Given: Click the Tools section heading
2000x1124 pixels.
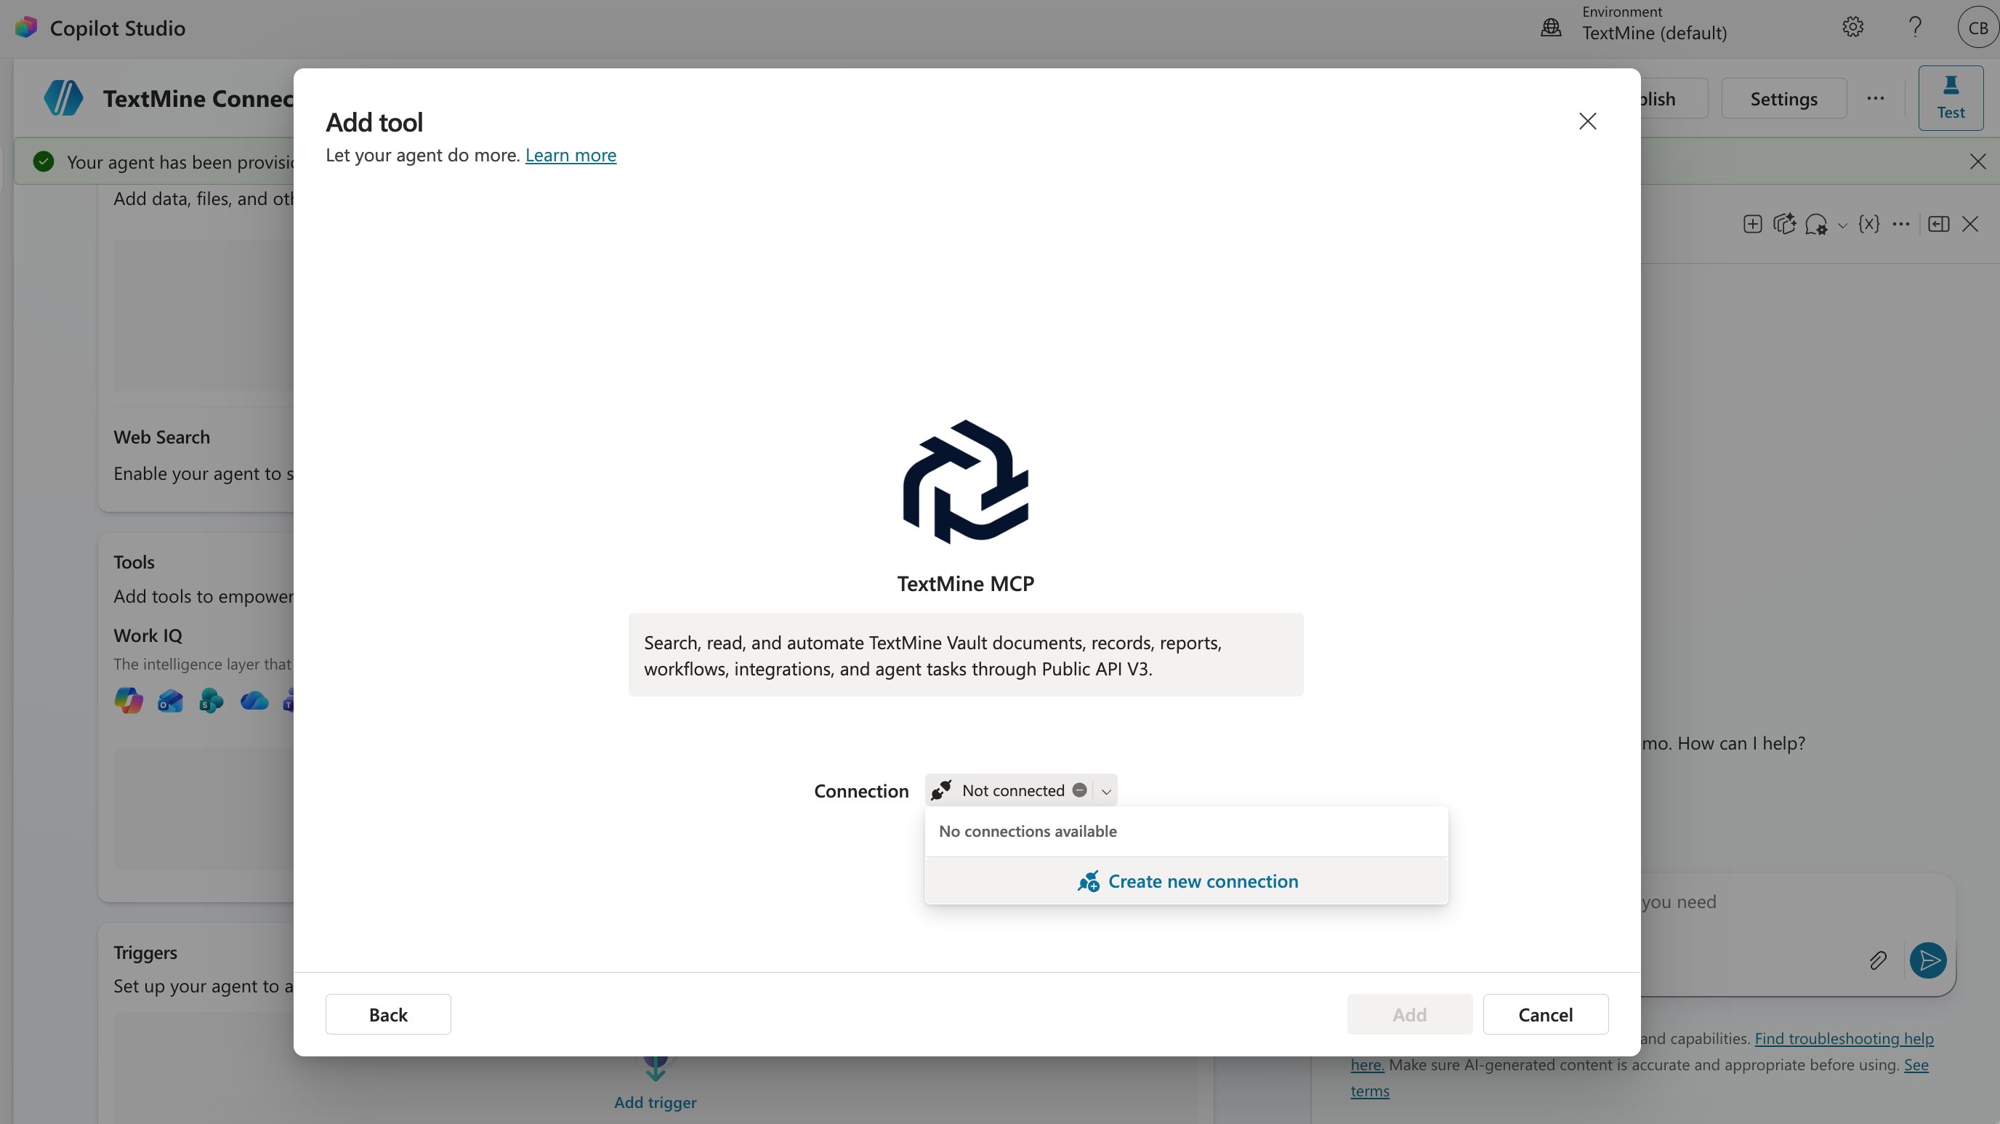Looking at the screenshot, I should pos(134,563).
